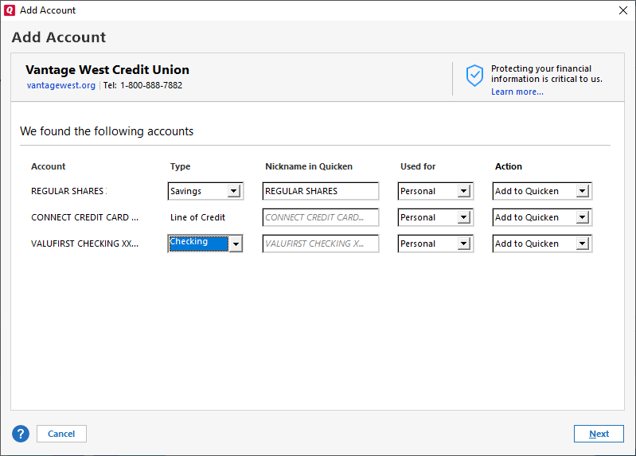Click the Type column header
The width and height of the screenshot is (636, 456).
point(180,167)
